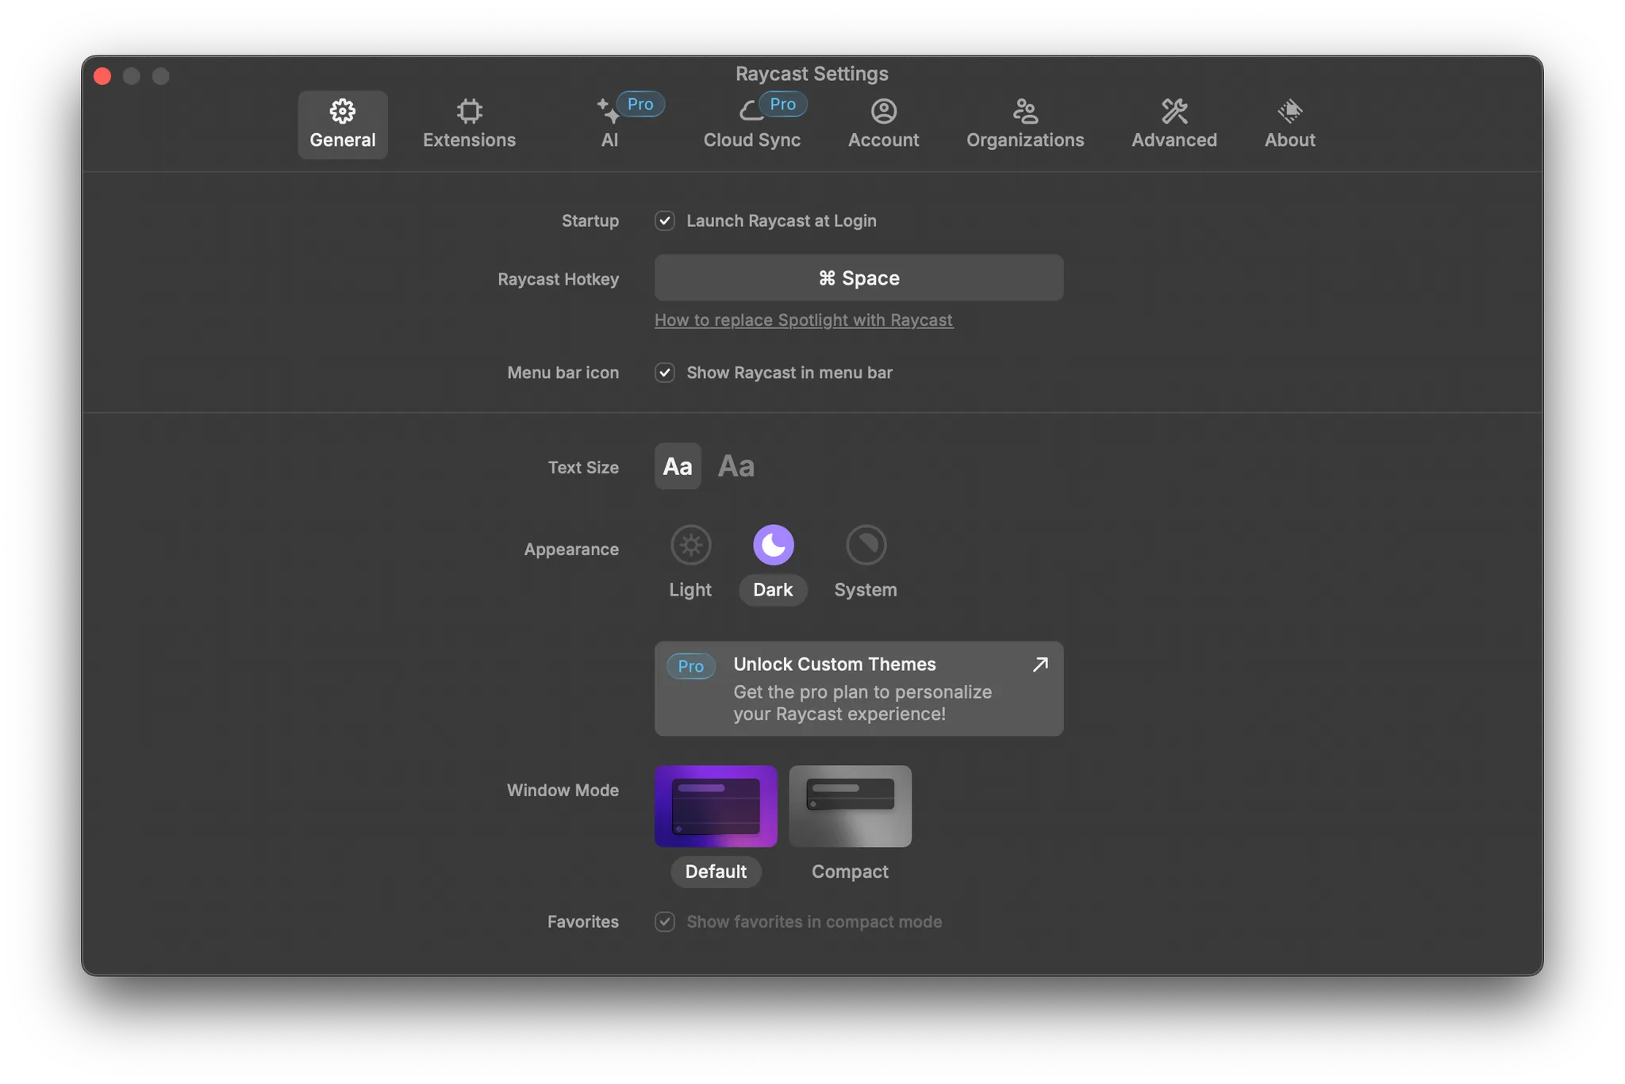Screen dimensions: 1625x1084
Task: Toggle Show Raycast in menu bar
Action: point(665,373)
